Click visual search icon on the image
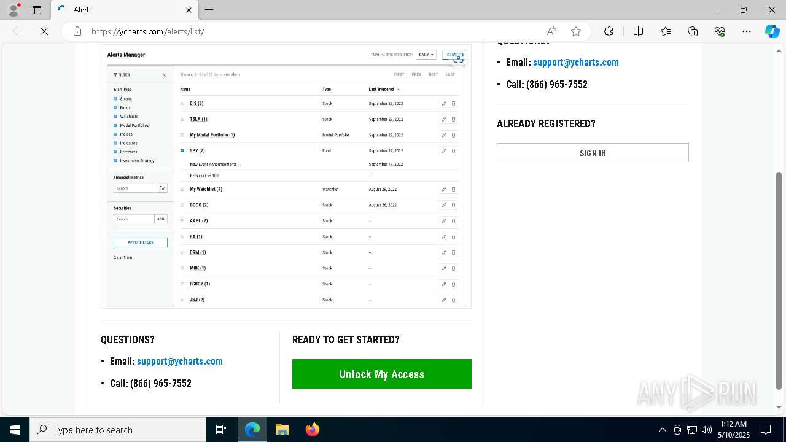The width and height of the screenshot is (786, 442). [458, 58]
